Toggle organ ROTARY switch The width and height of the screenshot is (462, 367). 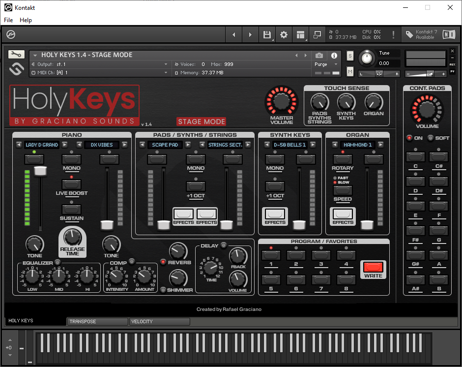click(343, 159)
